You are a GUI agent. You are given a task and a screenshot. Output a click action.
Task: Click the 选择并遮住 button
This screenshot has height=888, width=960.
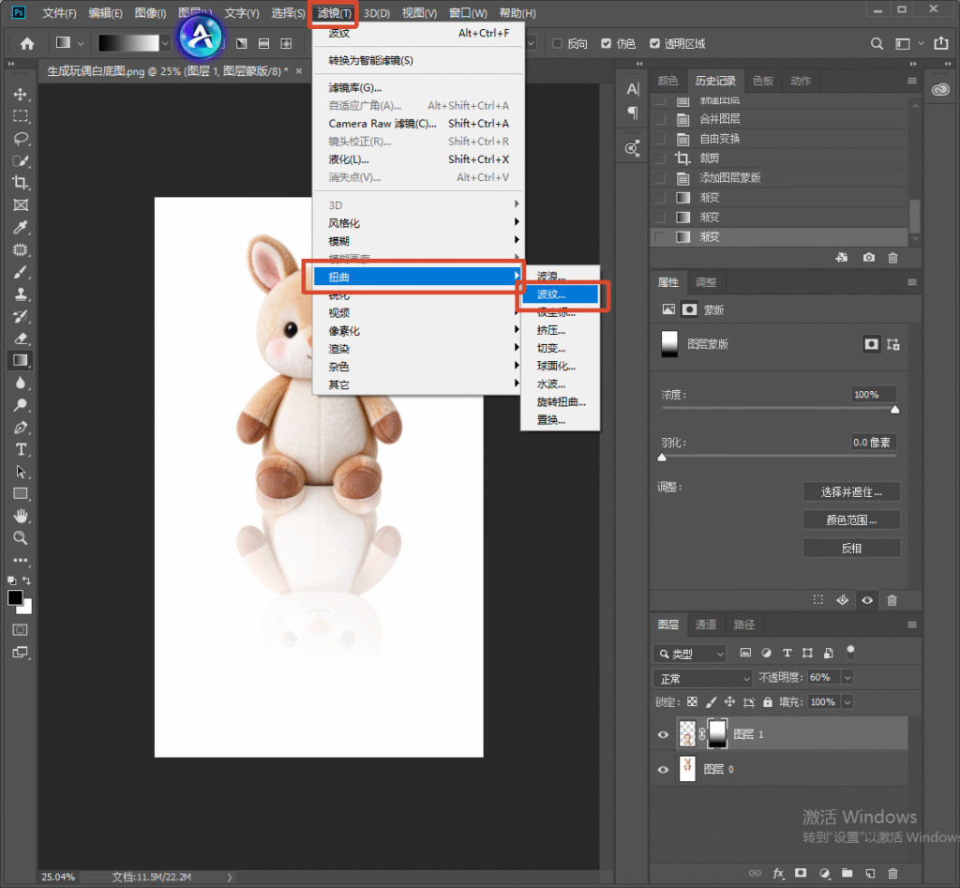pos(851,491)
